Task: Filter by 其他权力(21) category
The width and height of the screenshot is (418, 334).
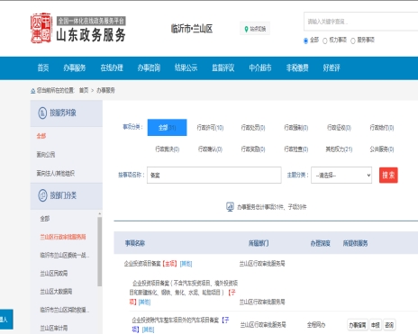Action: [339, 149]
